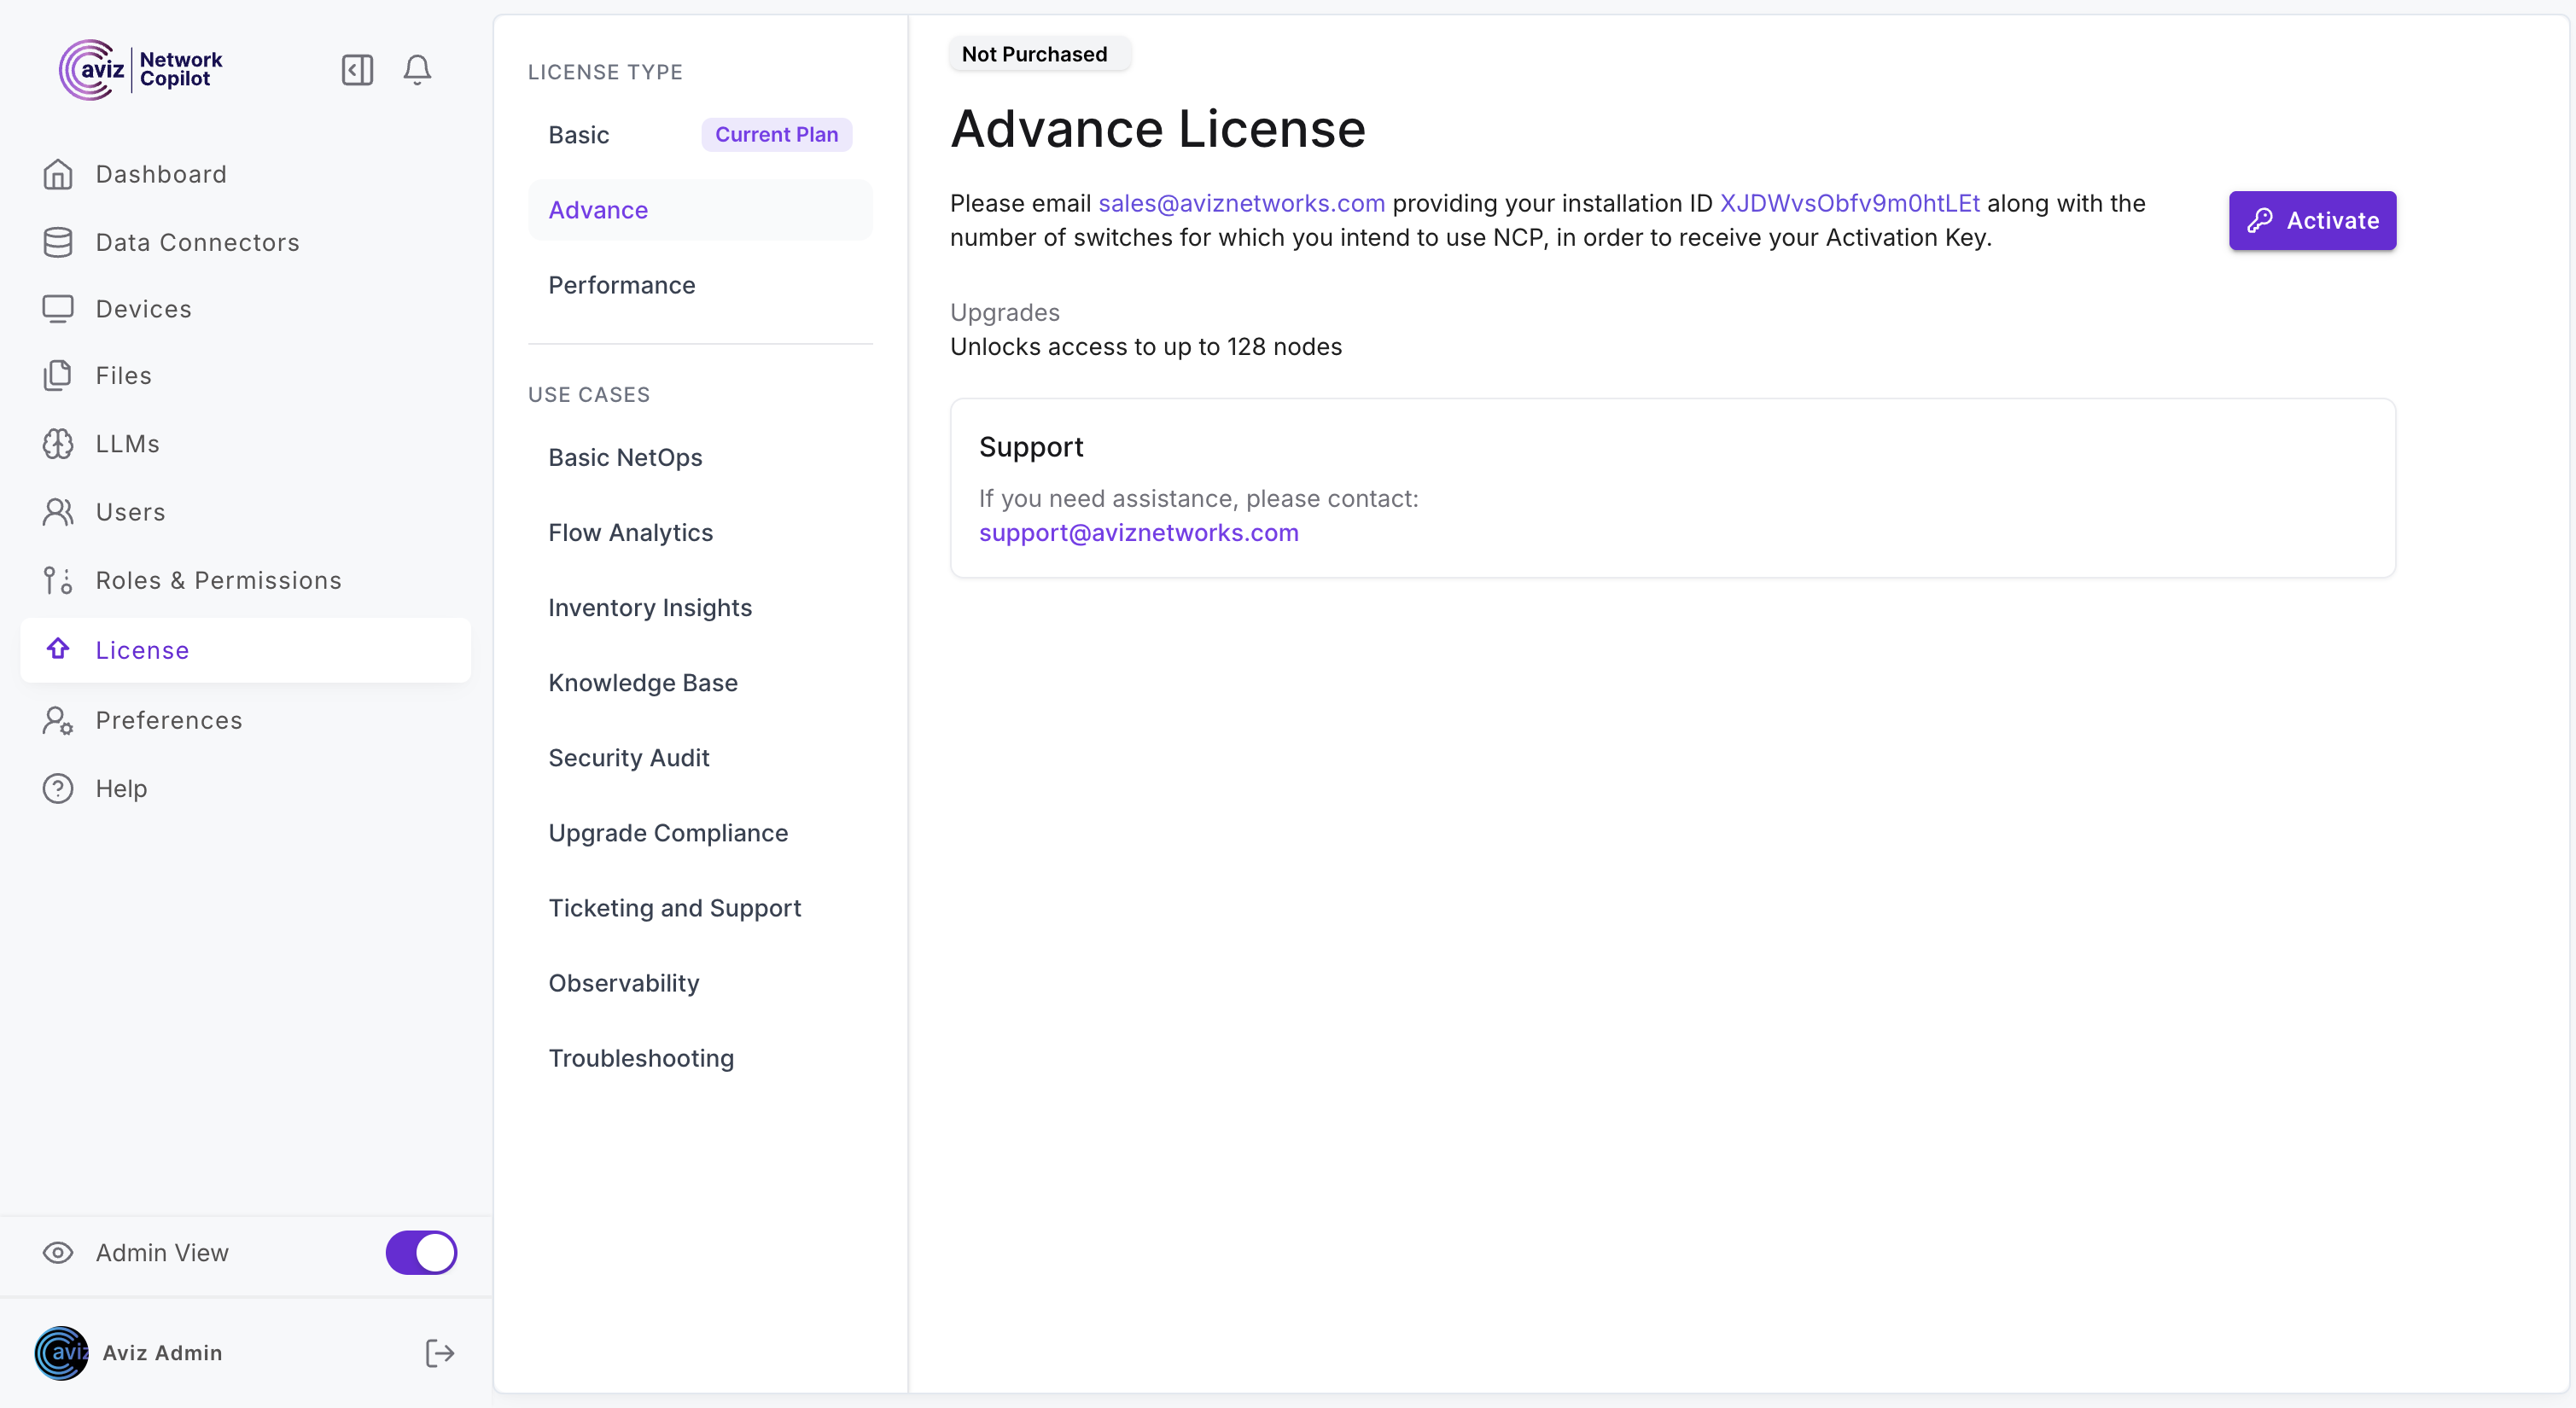This screenshot has width=2576, height=1408.
Task: Select the Basic license plan
Action: click(x=579, y=135)
